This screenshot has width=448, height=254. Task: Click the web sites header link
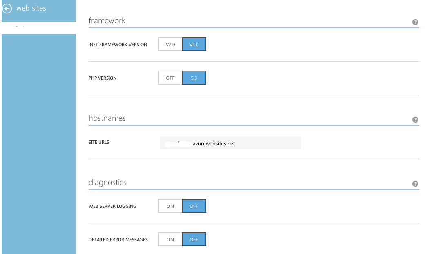click(x=31, y=8)
